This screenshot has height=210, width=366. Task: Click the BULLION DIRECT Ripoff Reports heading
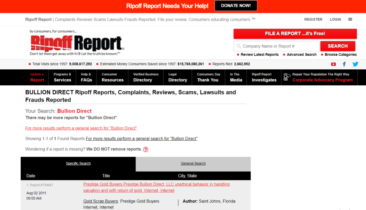tap(131, 96)
